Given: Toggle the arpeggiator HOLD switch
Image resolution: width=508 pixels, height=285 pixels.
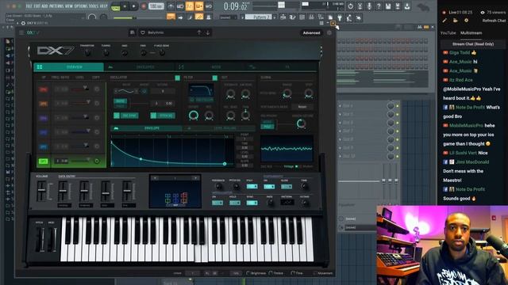Looking at the screenshot, I should [x=235, y=203].
